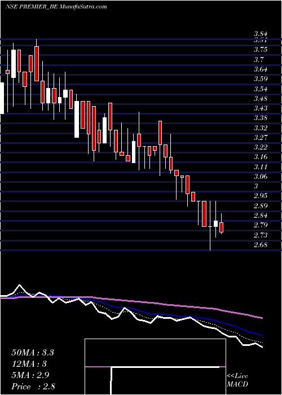Click the 3.11 price axis label

coord(261,166)
